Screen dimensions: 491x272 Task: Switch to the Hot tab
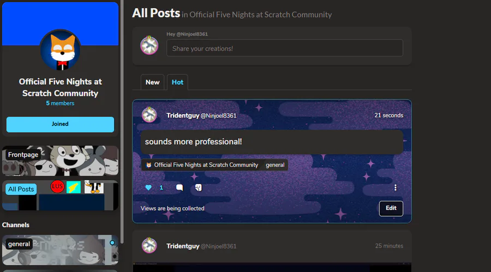coord(177,82)
